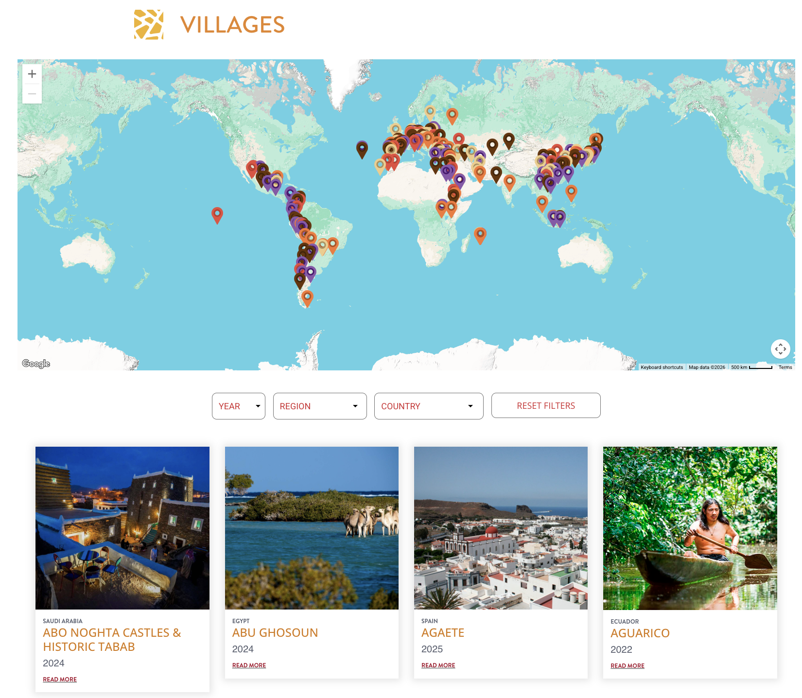
Task: Click the Google logo on map
Action: point(36,364)
